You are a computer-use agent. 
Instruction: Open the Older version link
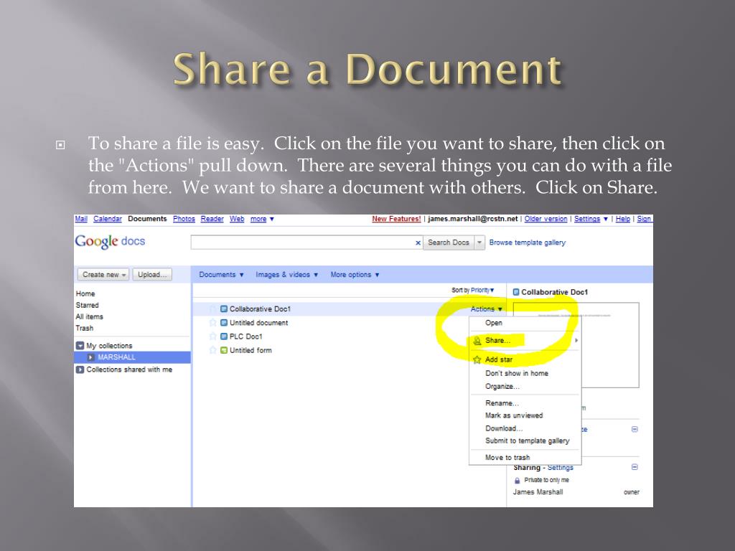click(546, 219)
